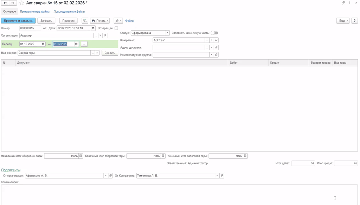Screen dimensions: 360x205
Task: Open the paperclip attachments dropdown
Action: [x=118, y=21]
